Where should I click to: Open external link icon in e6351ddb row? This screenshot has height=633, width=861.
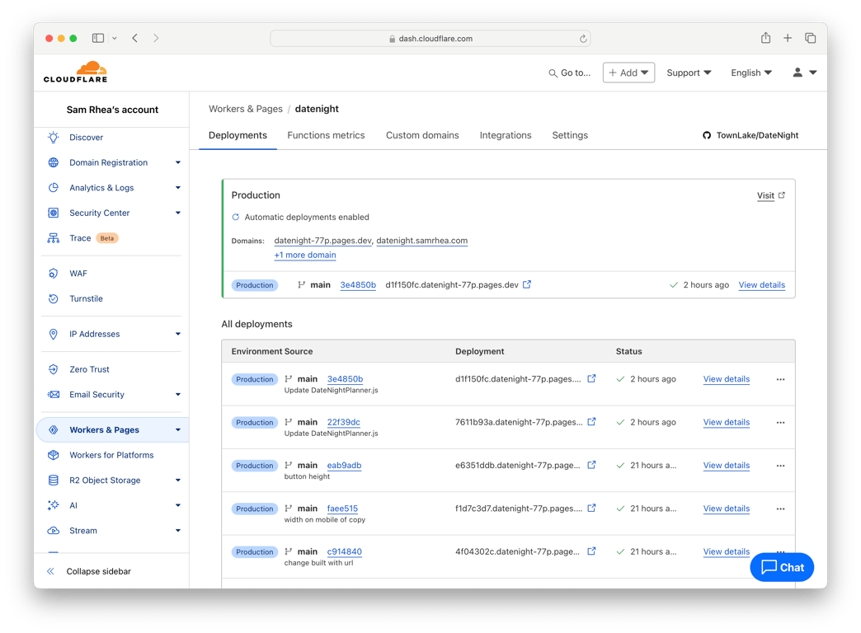coord(591,465)
